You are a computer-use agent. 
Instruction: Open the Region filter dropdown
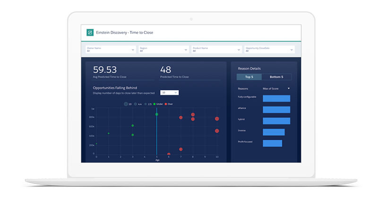coord(163,50)
